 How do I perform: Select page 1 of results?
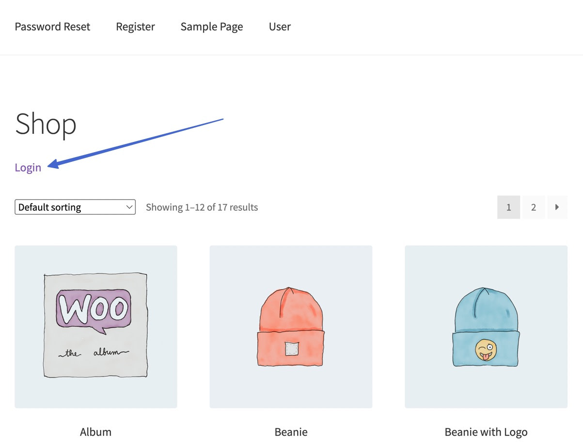tap(508, 207)
